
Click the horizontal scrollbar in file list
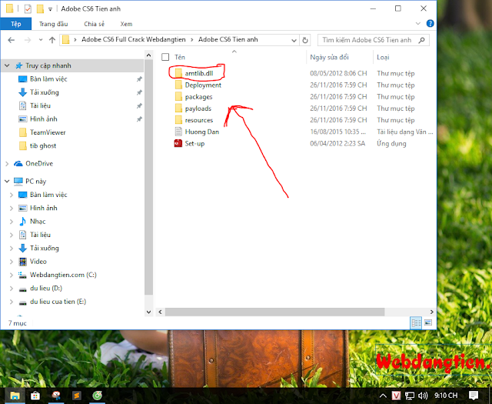tap(274, 312)
